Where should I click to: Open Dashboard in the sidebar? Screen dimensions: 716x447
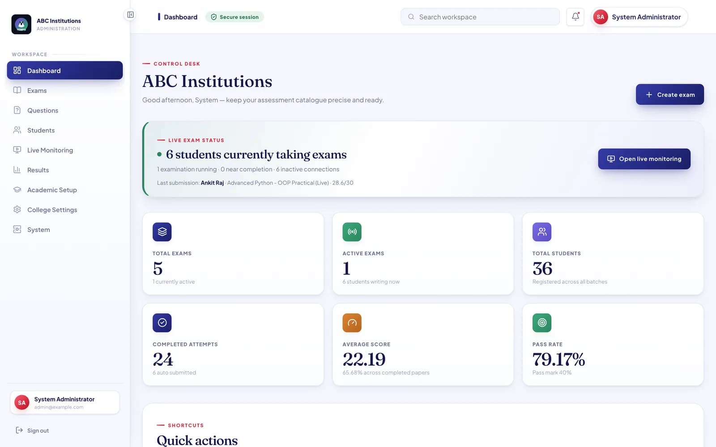[65, 70]
